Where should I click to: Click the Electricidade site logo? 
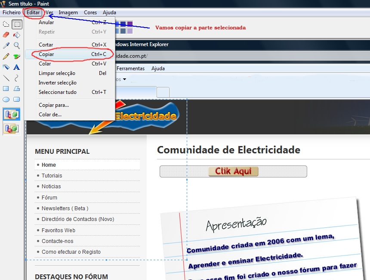(x=146, y=116)
